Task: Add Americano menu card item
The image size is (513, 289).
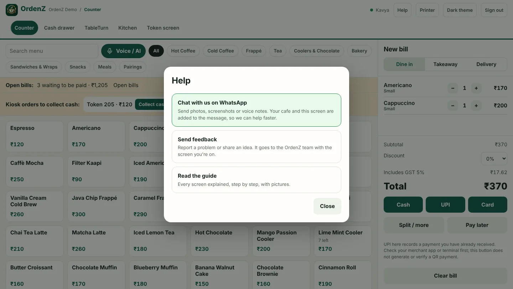Action: 96,136
